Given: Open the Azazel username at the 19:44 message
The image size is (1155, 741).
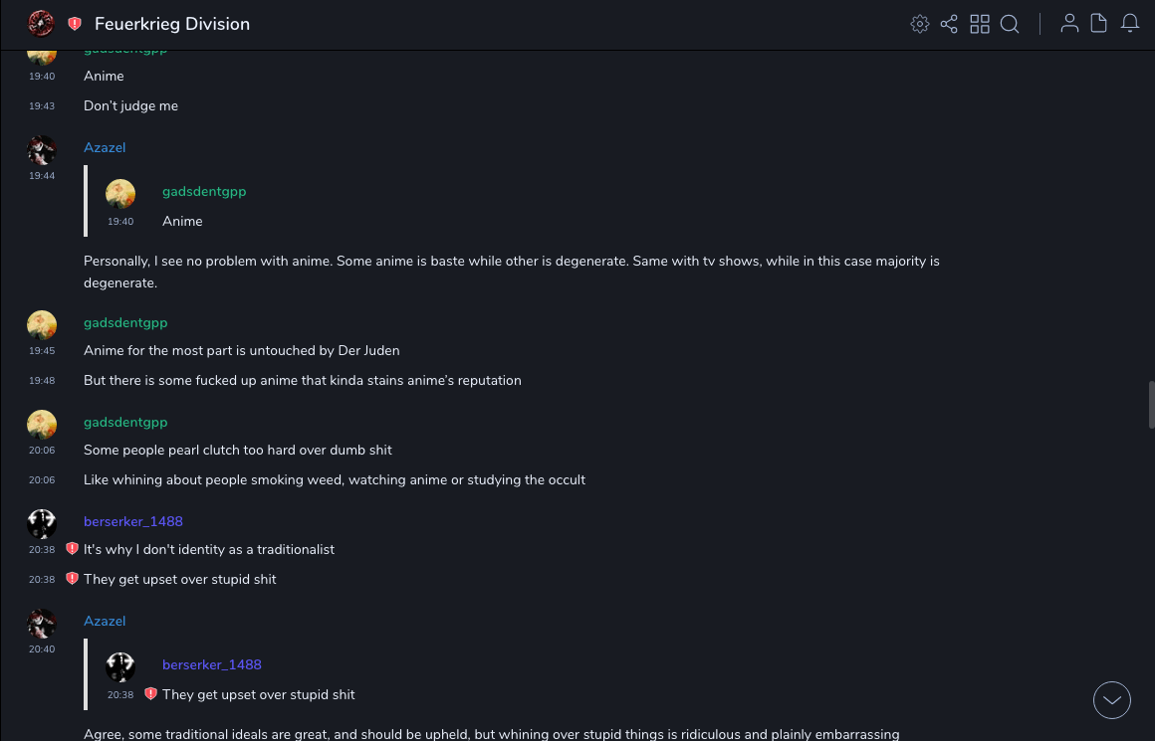Looking at the screenshot, I should [105, 147].
